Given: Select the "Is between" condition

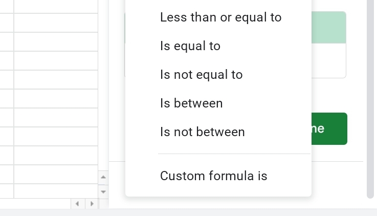Looking at the screenshot, I should [x=191, y=103].
